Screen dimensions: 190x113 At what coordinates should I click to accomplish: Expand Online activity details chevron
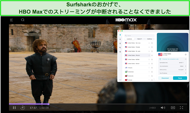click(x=186, y=70)
